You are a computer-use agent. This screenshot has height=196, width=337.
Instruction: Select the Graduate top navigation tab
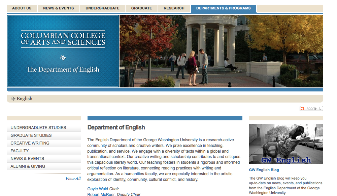click(x=141, y=8)
